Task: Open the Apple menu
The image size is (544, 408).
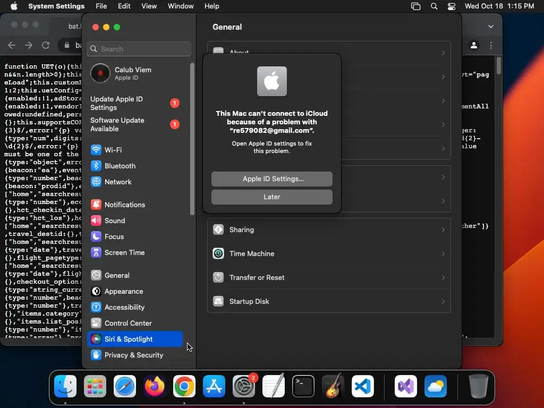Action: coord(14,6)
